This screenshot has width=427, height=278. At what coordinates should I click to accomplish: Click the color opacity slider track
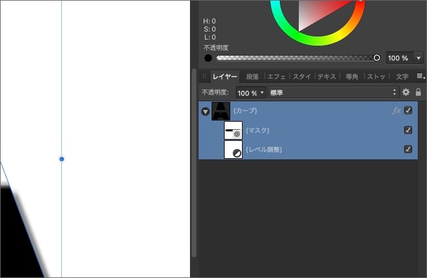coord(297,58)
